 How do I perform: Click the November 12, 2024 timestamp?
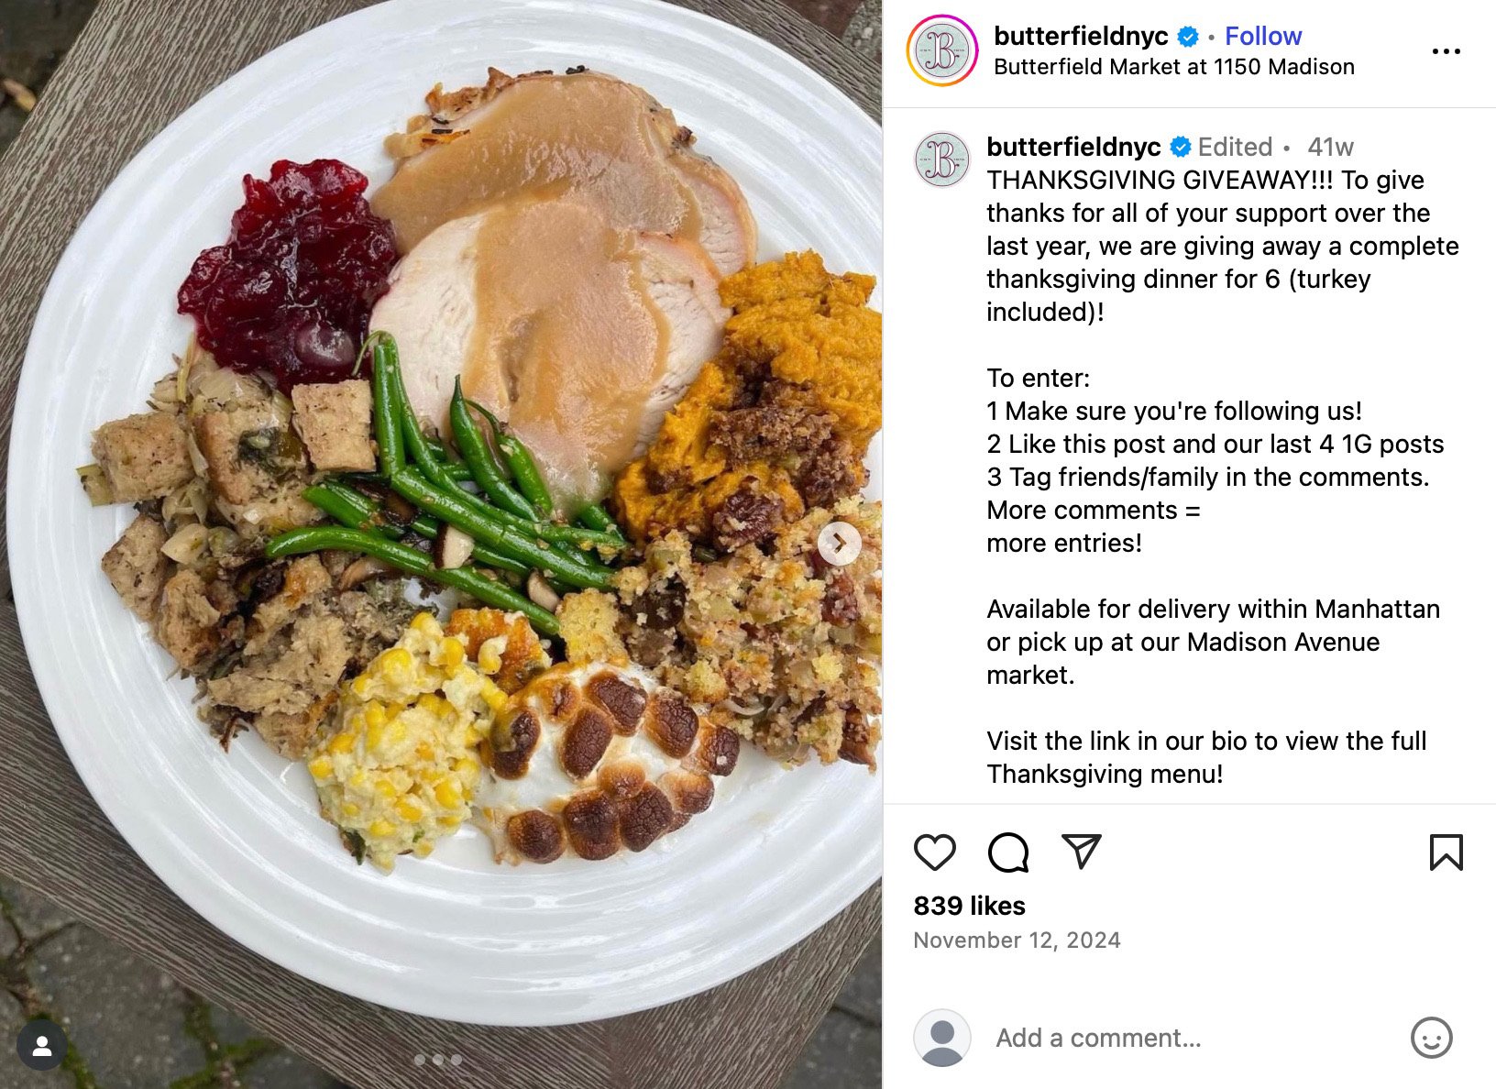tap(1016, 940)
